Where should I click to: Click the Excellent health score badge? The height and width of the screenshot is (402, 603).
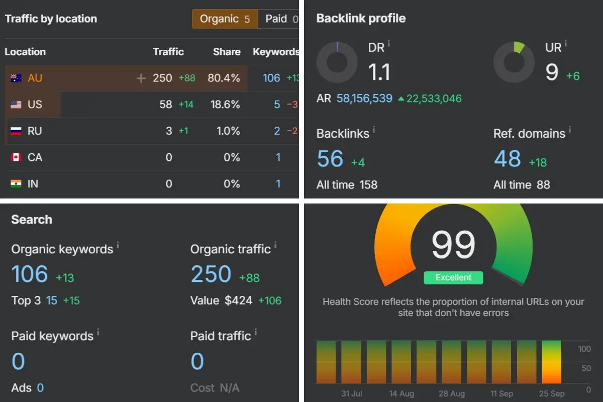point(453,277)
